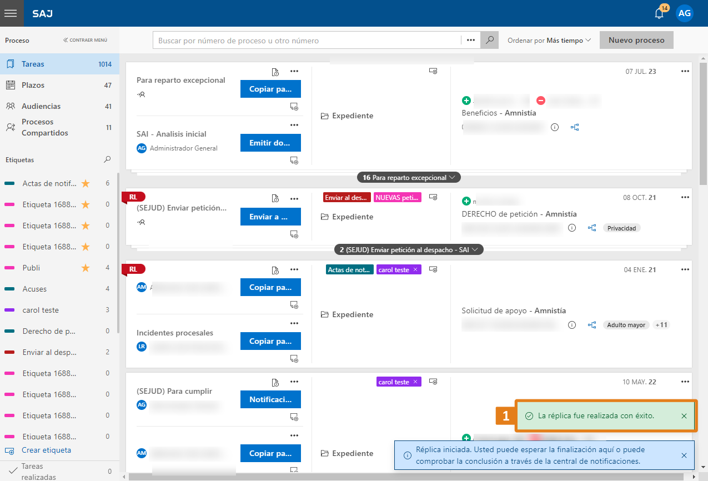
Task: Close the success notification toast
Action: pyautogui.click(x=684, y=416)
